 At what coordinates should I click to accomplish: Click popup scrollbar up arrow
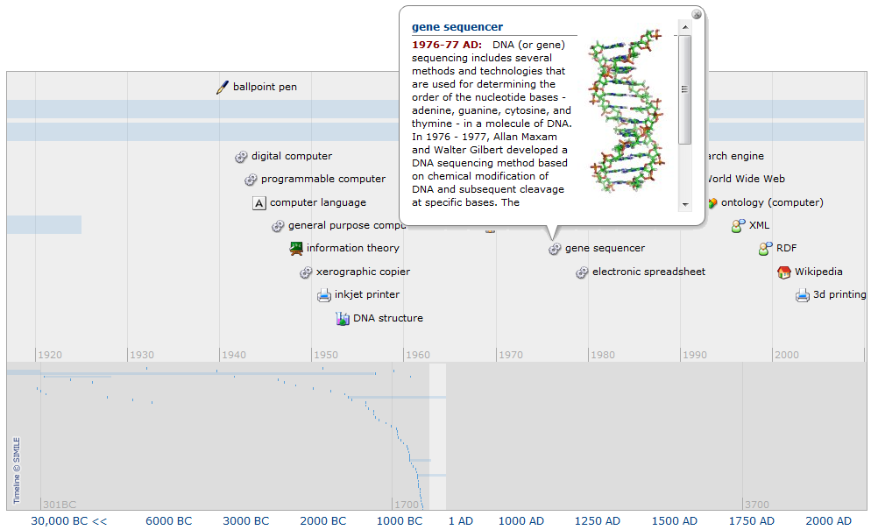[685, 27]
